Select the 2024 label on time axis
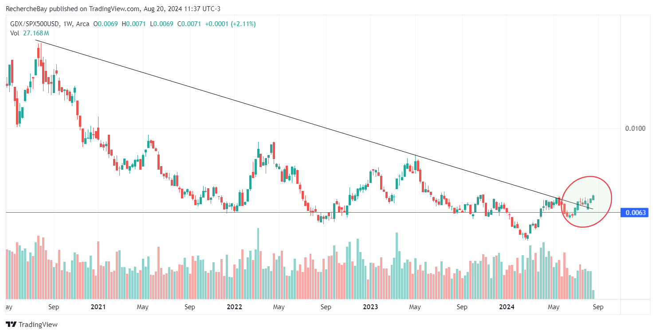 click(x=506, y=307)
